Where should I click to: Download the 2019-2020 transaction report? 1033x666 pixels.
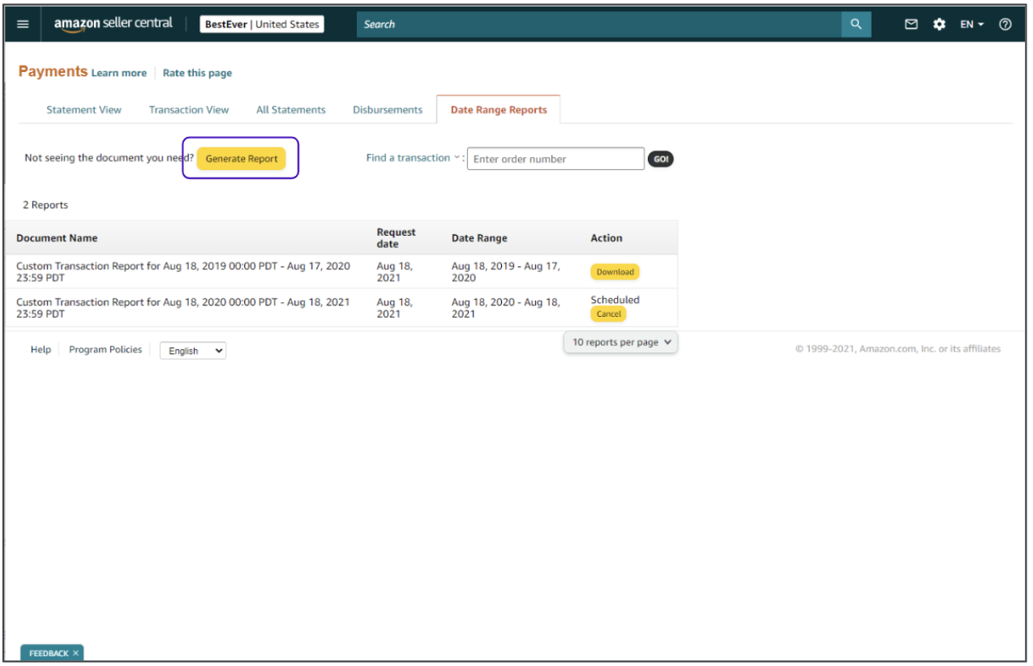[615, 272]
